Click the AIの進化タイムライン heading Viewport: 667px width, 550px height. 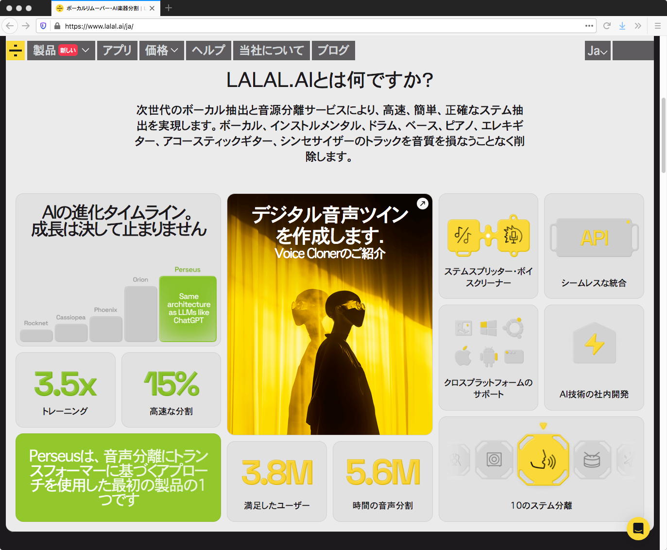[x=119, y=221]
